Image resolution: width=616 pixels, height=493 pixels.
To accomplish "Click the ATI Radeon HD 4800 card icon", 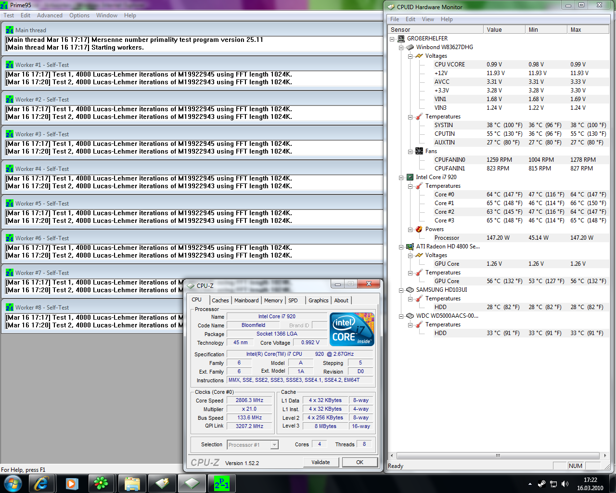I will pyautogui.click(x=410, y=246).
